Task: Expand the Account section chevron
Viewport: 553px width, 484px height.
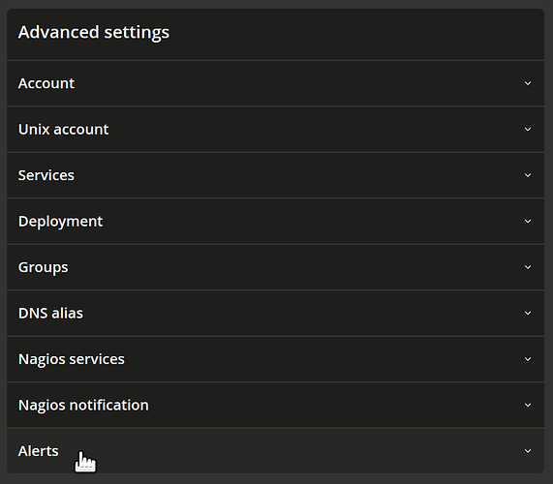Action: pyautogui.click(x=528, y=83)
